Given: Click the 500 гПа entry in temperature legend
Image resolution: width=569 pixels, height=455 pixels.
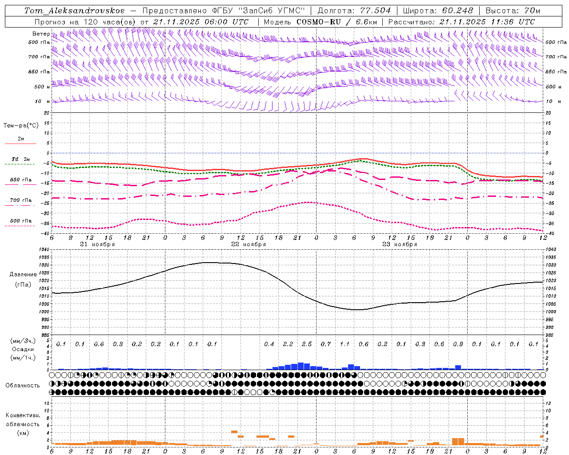Looking at the screenshot, I should [21, 221].
